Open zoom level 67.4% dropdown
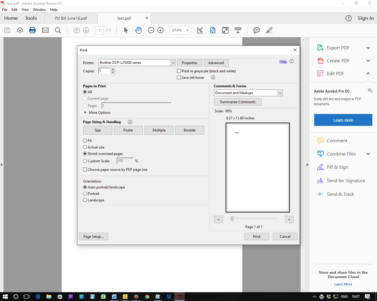The width and height of the screenshot is (377, 301). coord(187,30)
